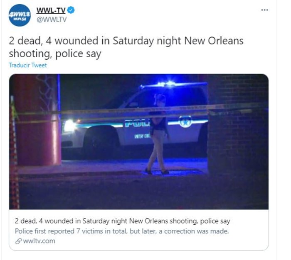The image size is (291, 260).
Task: Click the star emblem on the police car
Action: 185,122
